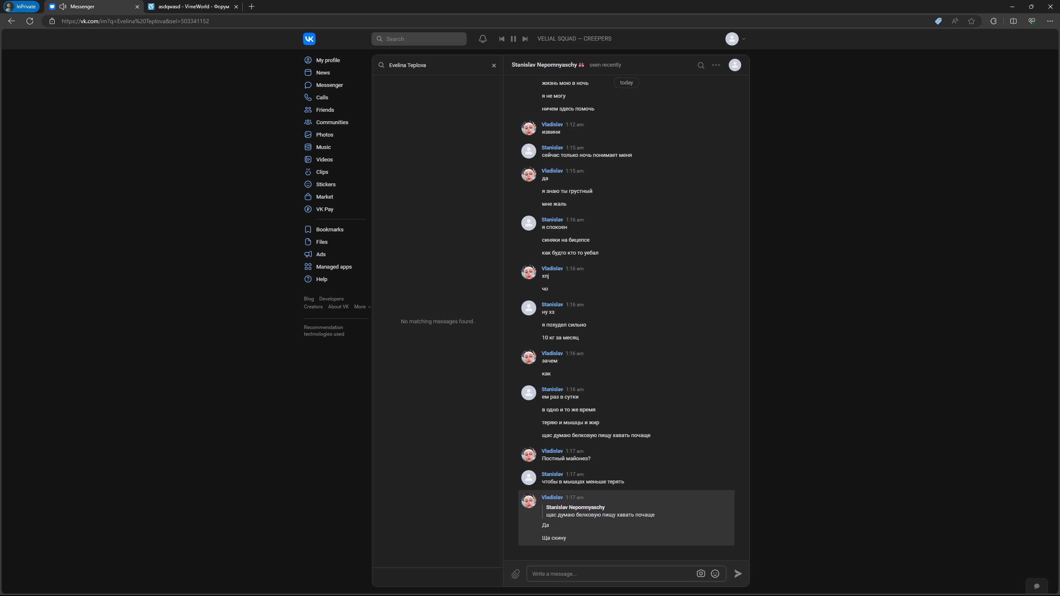Viewport: 1060px width, 596px height.
Task: Expand the More footer links
Action: pyautogui.click(x=362, y=307)
